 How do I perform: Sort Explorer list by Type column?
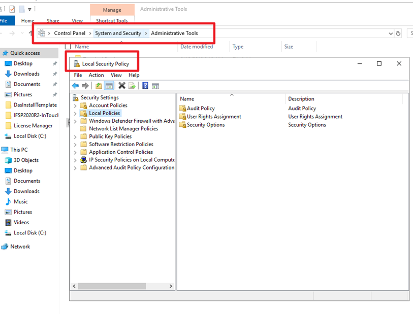[238, 47]
